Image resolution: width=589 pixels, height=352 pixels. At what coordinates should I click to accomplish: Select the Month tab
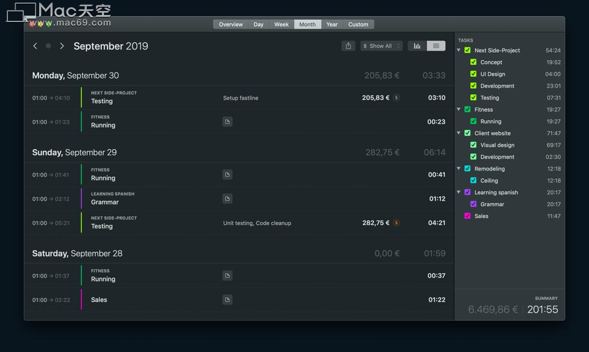[307, 25]
